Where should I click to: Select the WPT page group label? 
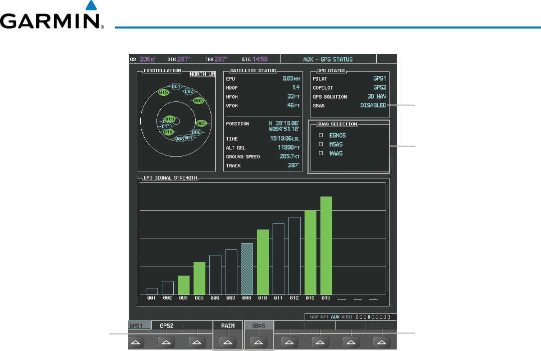(x=325, y=317)
